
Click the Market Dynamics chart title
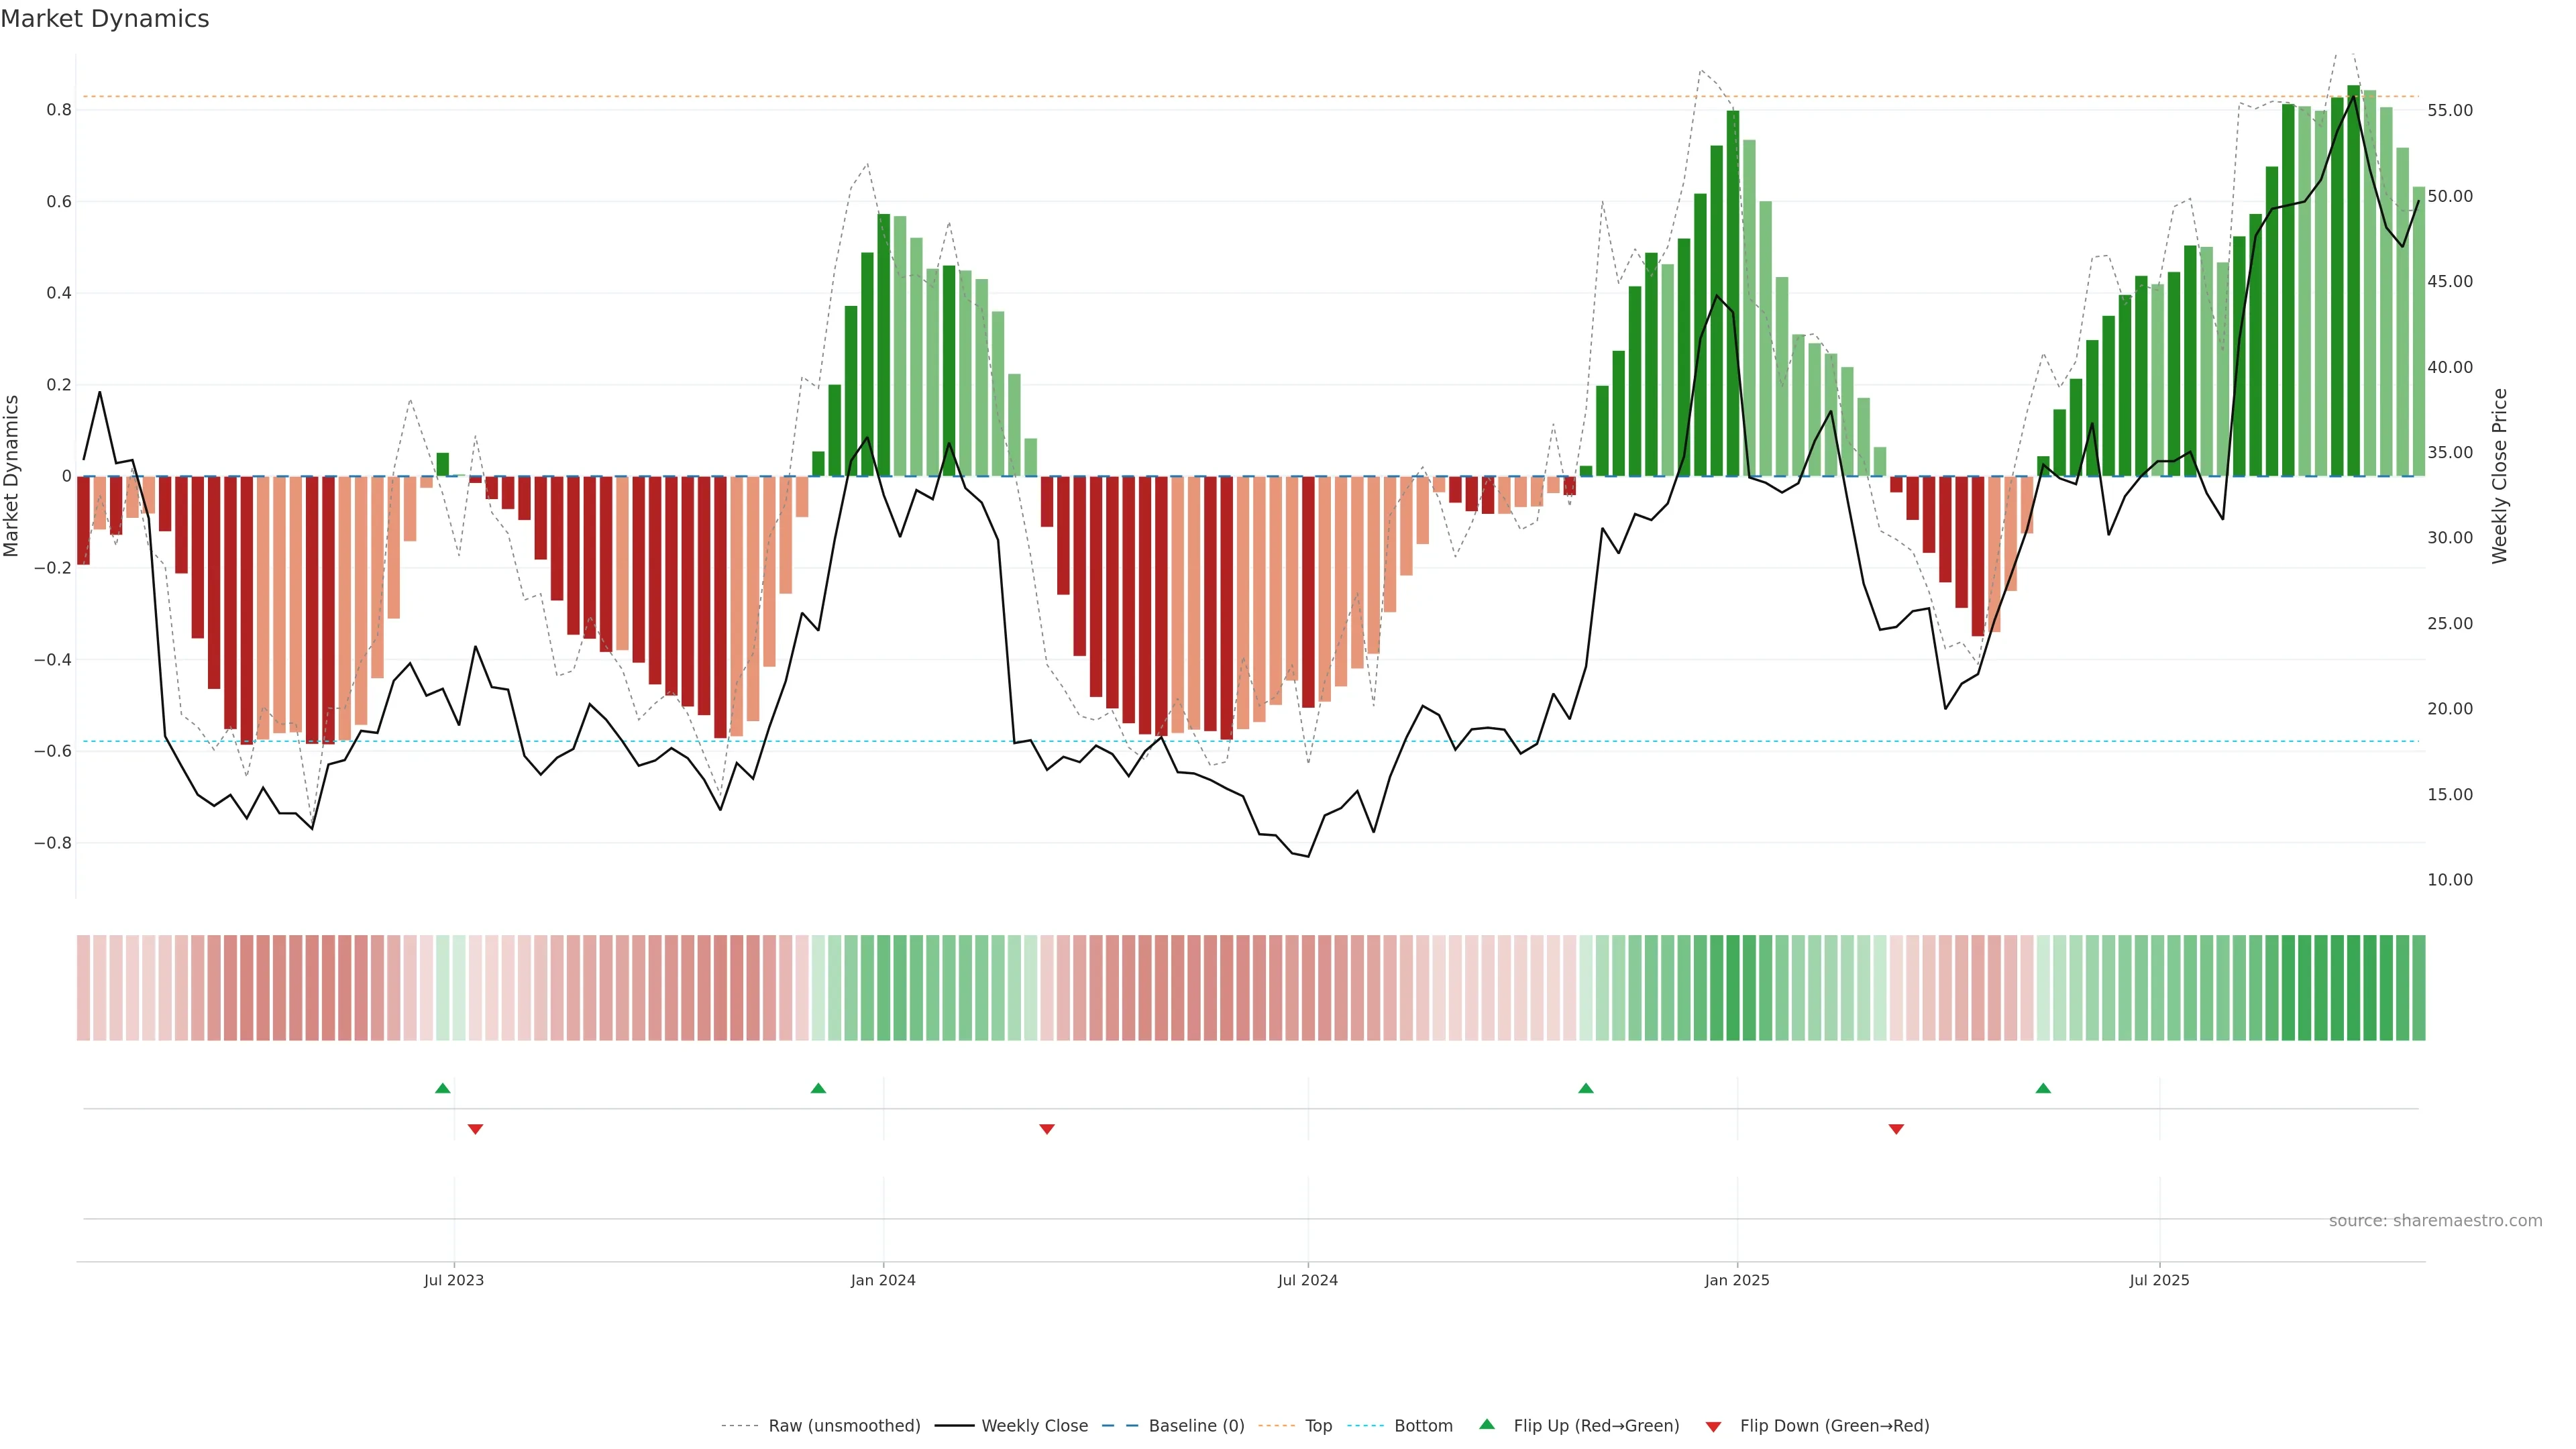click(105, 19)
